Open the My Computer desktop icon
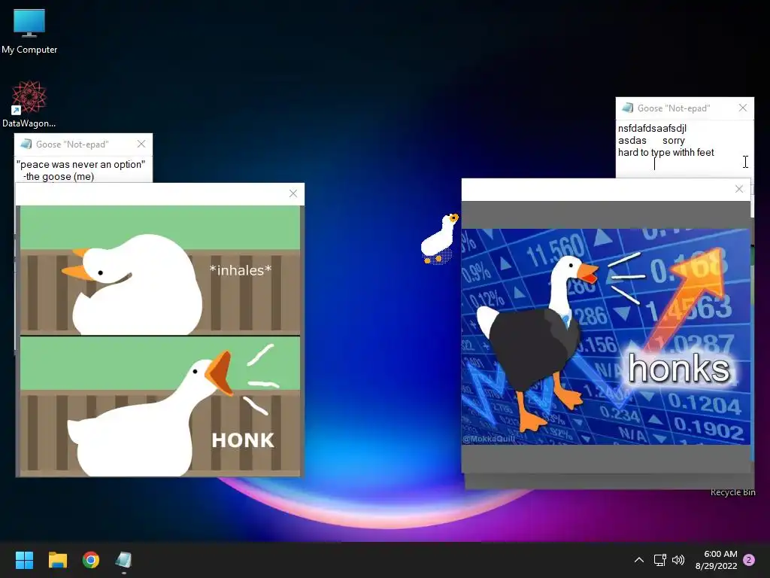The image size is (770, 578). point(29,30)
